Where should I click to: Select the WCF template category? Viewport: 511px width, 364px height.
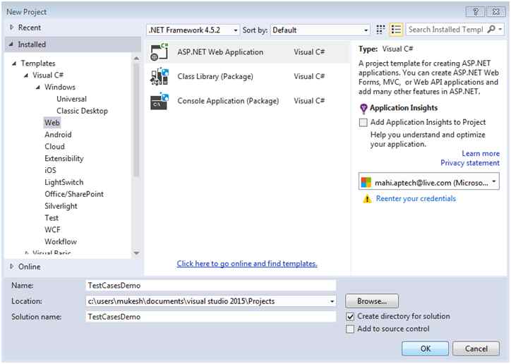tap(52, 229)
